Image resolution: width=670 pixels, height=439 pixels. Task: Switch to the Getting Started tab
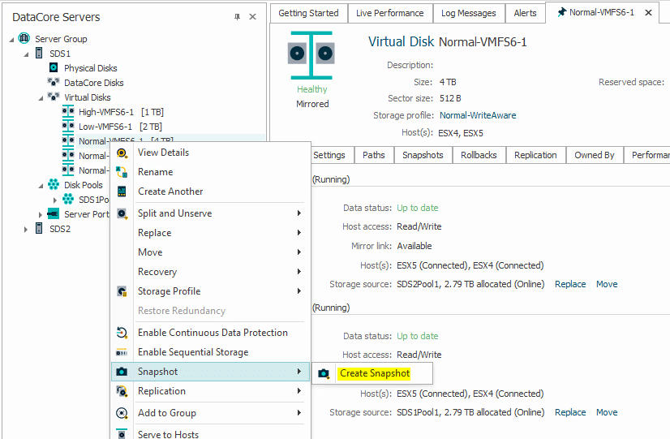pos(308,13)
